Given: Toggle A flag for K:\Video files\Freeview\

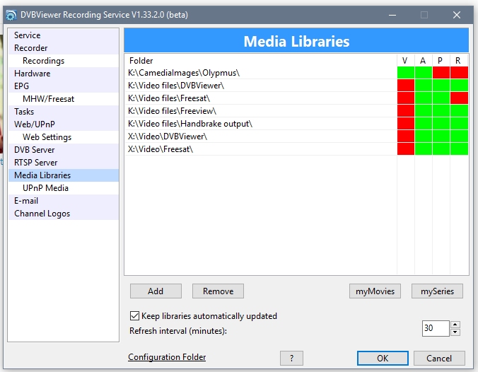Looking at the screenshot, I should (424, 111).
